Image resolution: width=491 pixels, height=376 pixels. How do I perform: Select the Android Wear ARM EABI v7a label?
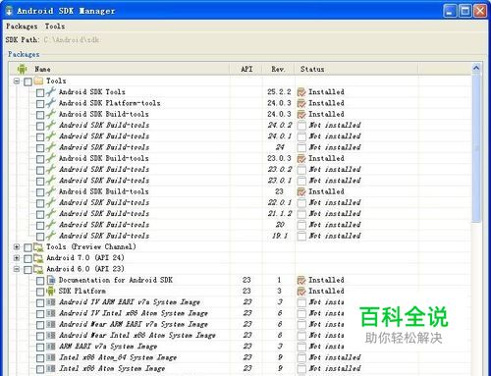(134, 324)
